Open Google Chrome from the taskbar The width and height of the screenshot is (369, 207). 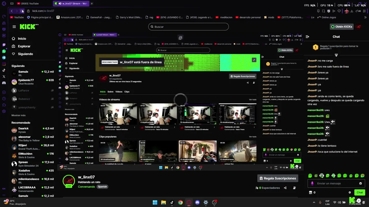(180, 202)
